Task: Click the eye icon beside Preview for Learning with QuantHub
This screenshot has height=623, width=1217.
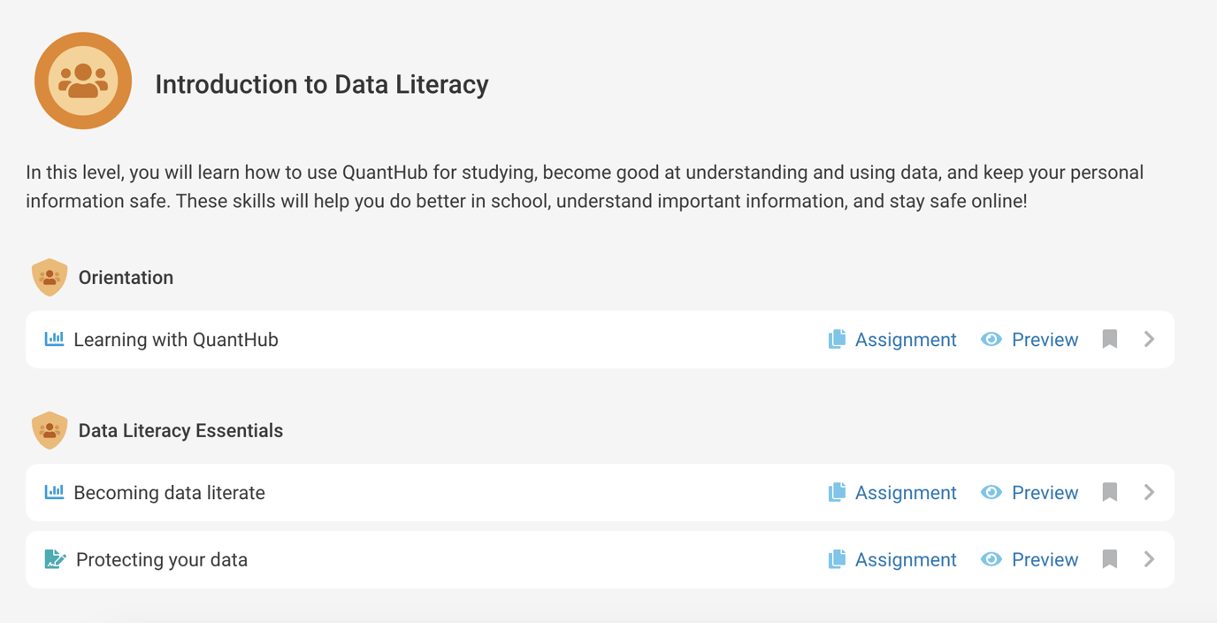Action: click(x=991, y=339)
